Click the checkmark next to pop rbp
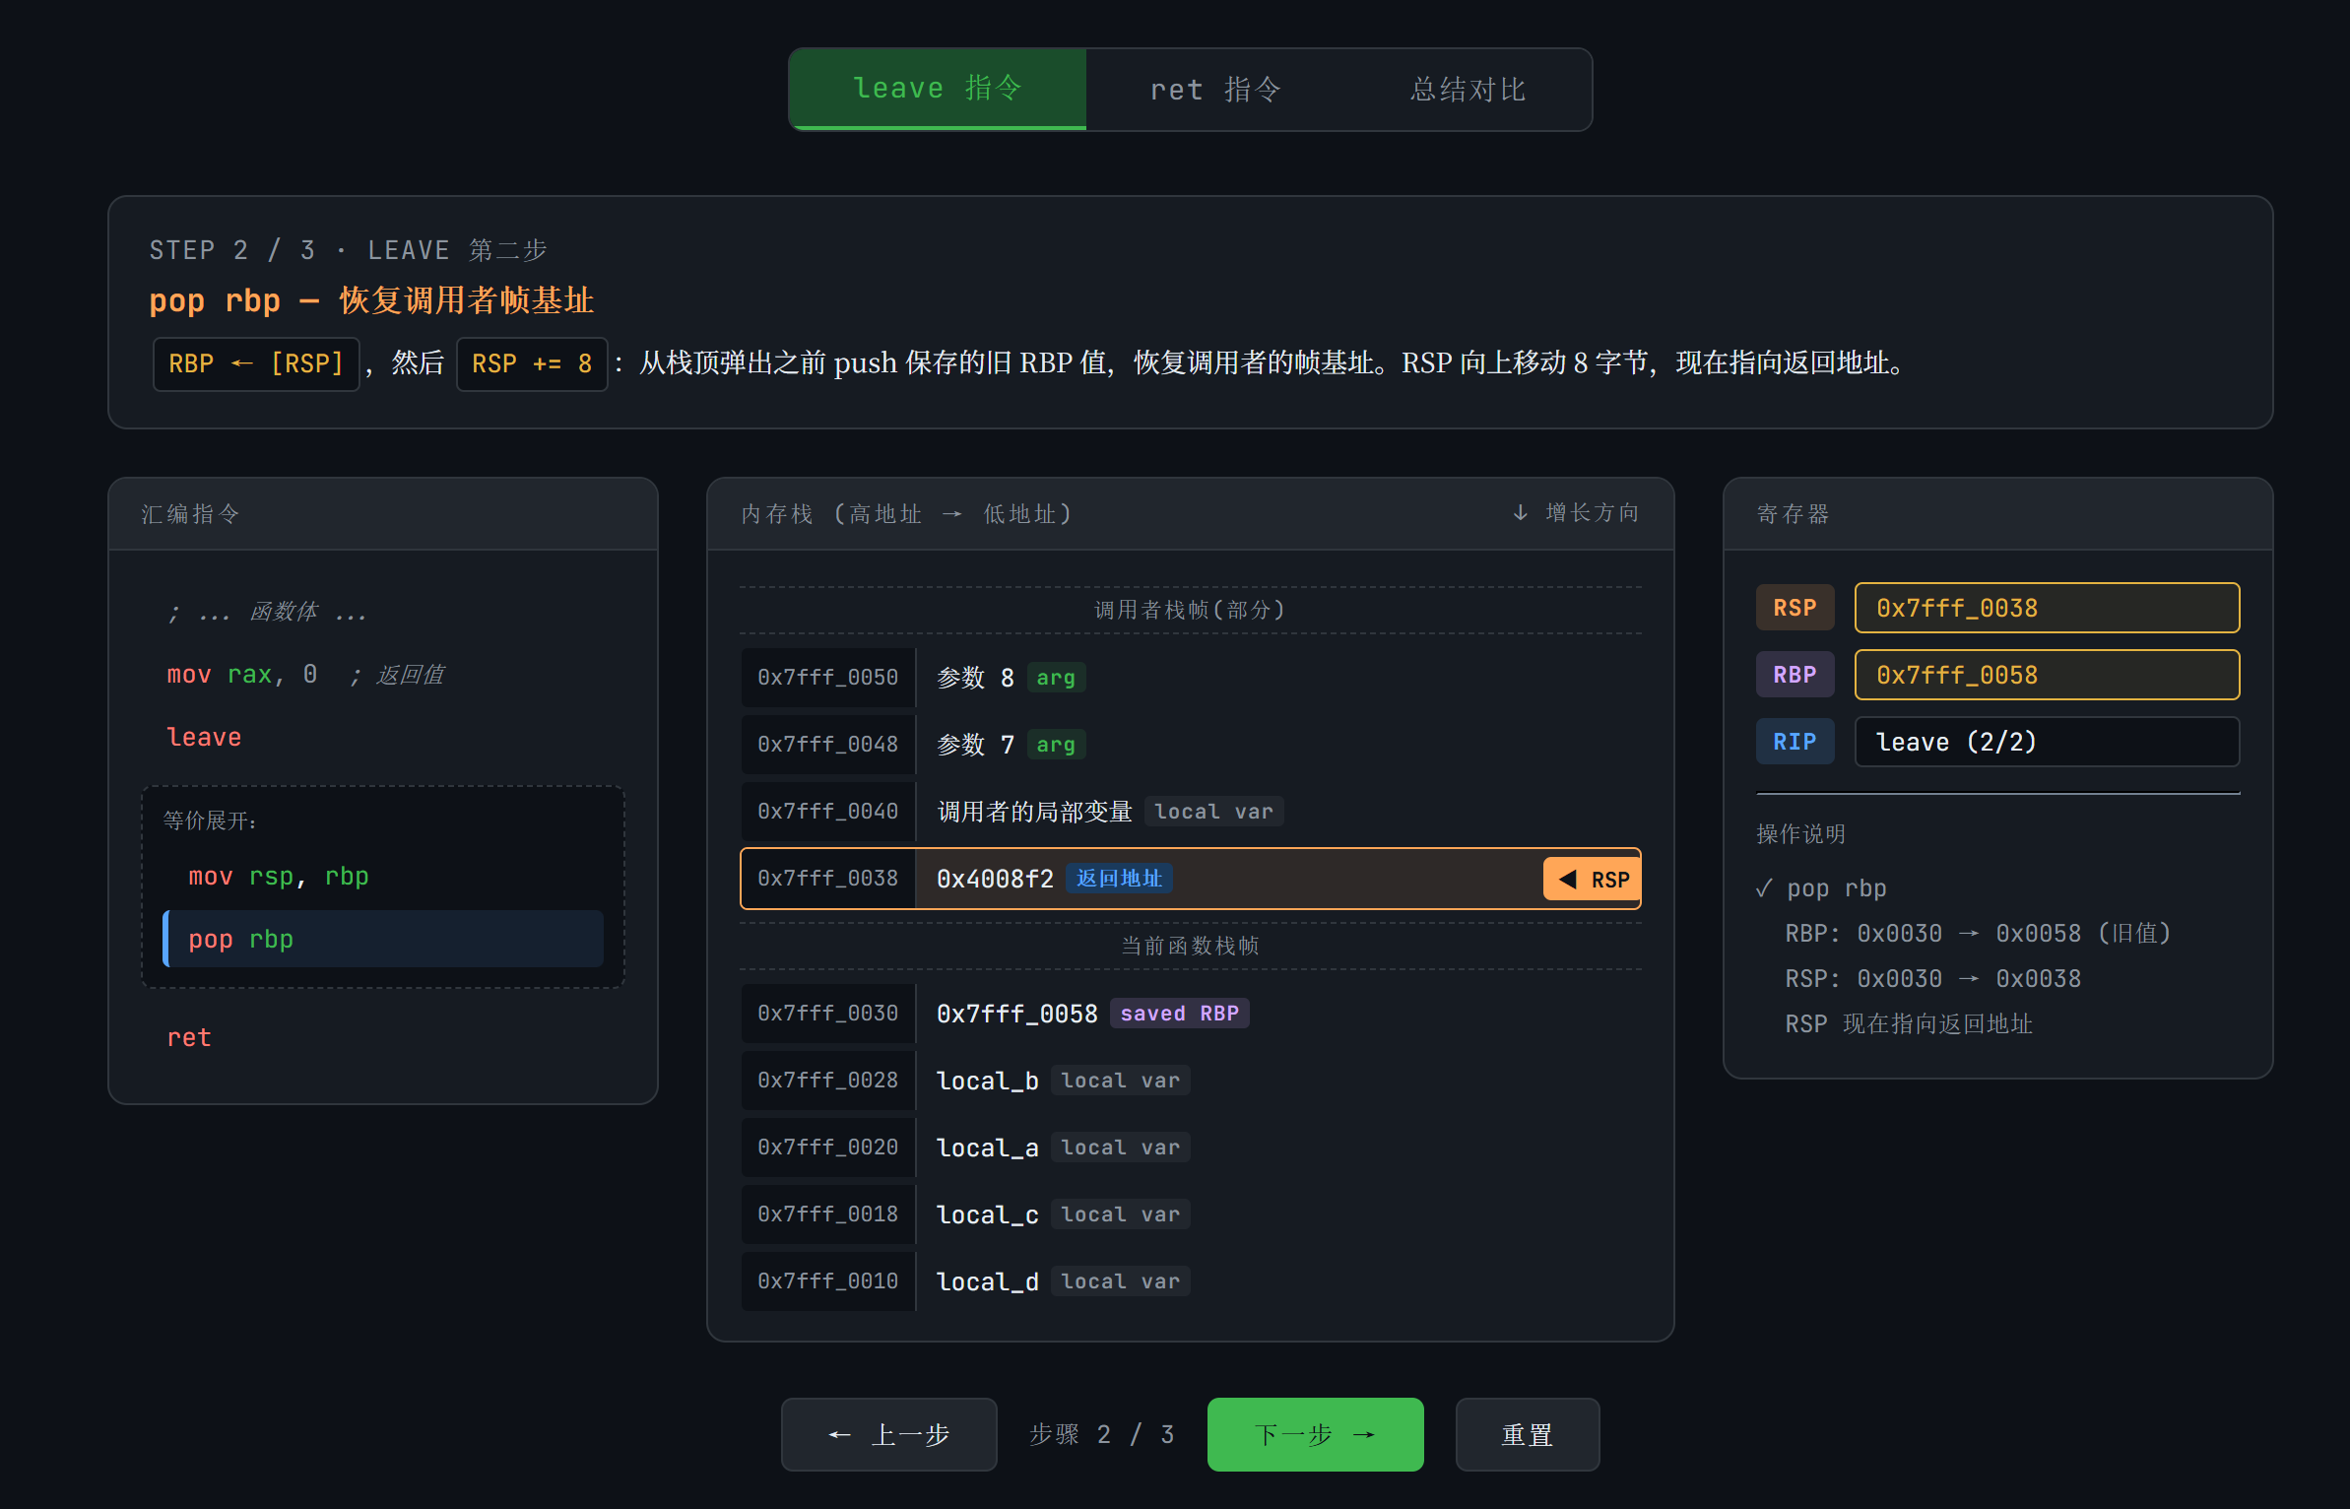This screenshot has height=1509, width=2350. coord(1764,888)
